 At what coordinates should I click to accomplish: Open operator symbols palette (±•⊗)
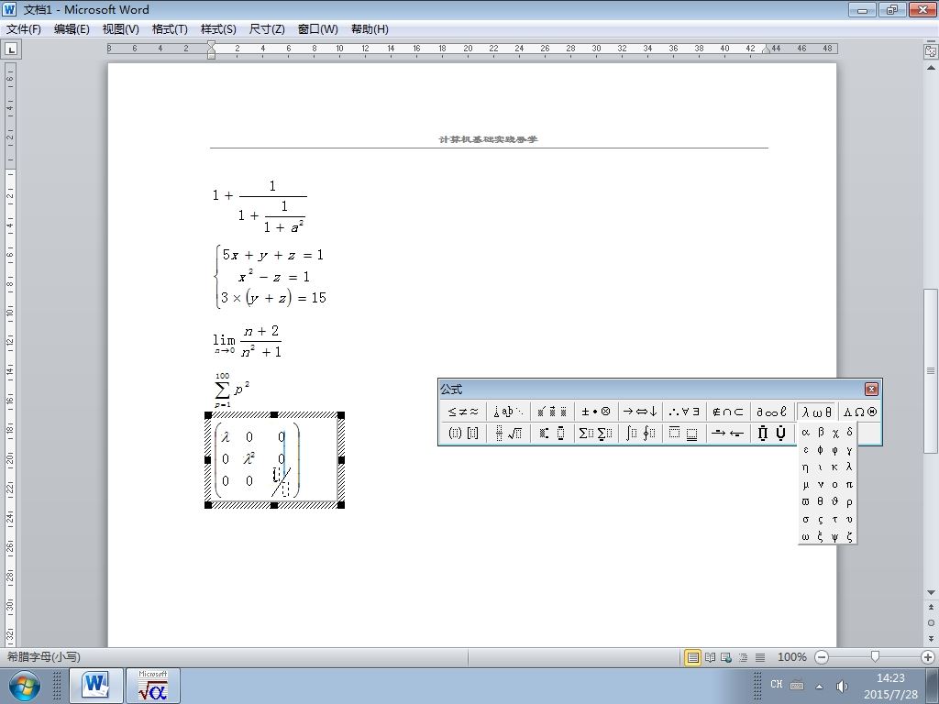tap(595, 412)
